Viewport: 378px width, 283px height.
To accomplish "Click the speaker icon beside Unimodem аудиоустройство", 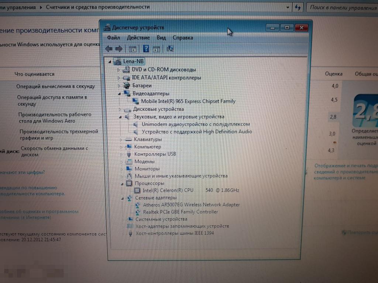I will click(136, 125).
